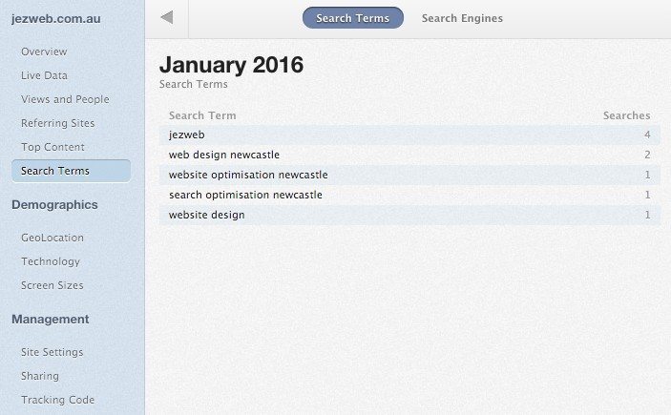Click the jezweb.com.au site title

pos(56,18)
